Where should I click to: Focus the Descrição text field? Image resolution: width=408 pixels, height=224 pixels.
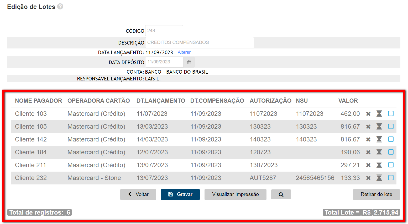tap(199, 42)
